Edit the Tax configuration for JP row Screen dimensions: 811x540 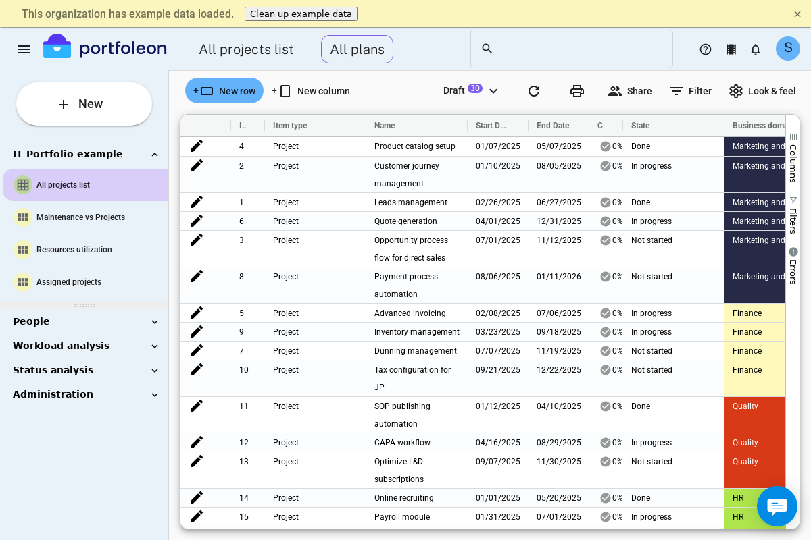(x=197, y=369)
